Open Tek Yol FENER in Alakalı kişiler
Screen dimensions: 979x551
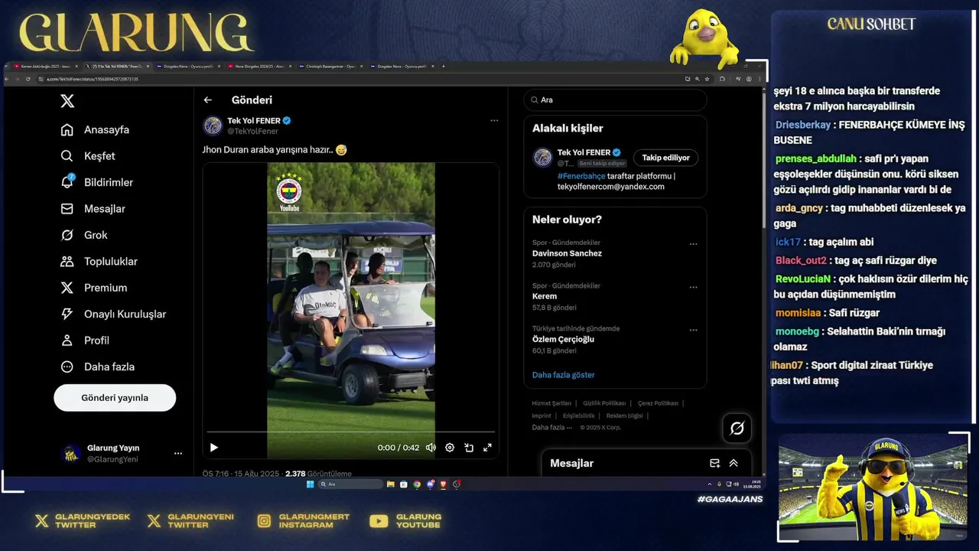(x=585, y=152)
